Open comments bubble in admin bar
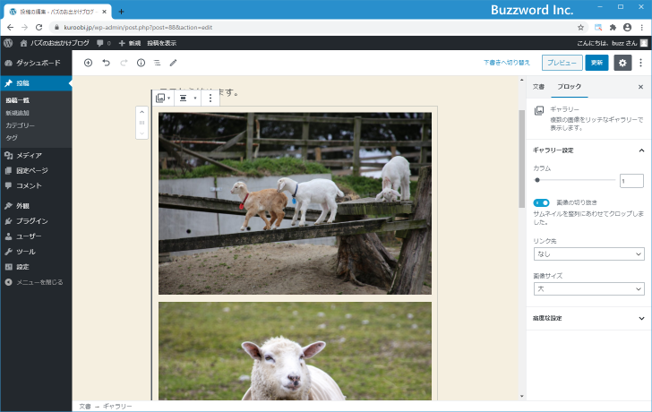This screenshot has width=652, height=412. pos(103,43)
